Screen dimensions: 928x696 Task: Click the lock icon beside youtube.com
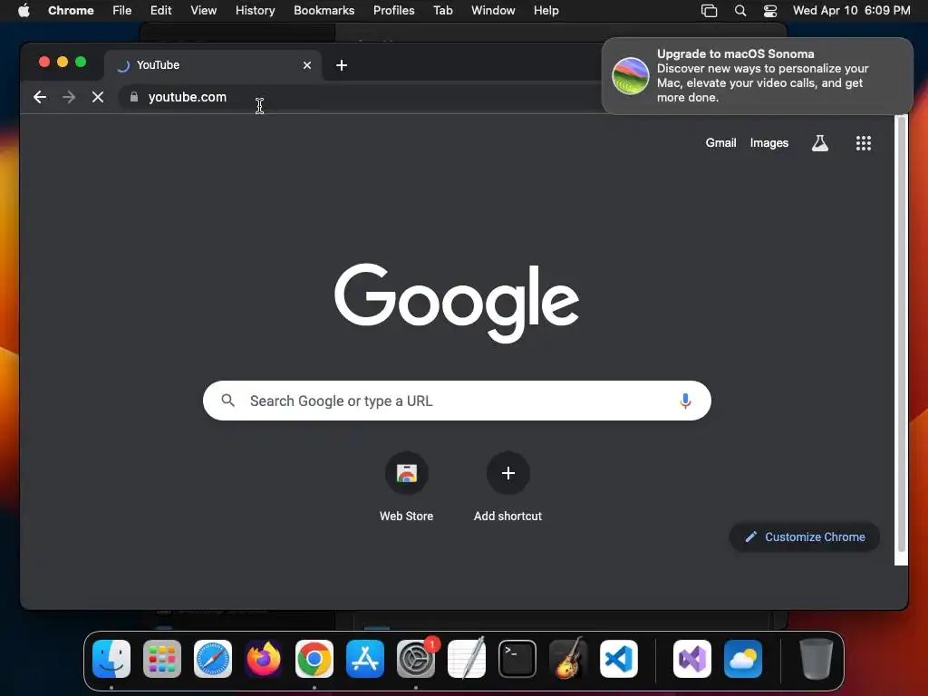(x=134, y=97)
